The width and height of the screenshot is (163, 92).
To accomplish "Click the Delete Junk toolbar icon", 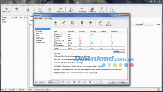I will (92, 9).
